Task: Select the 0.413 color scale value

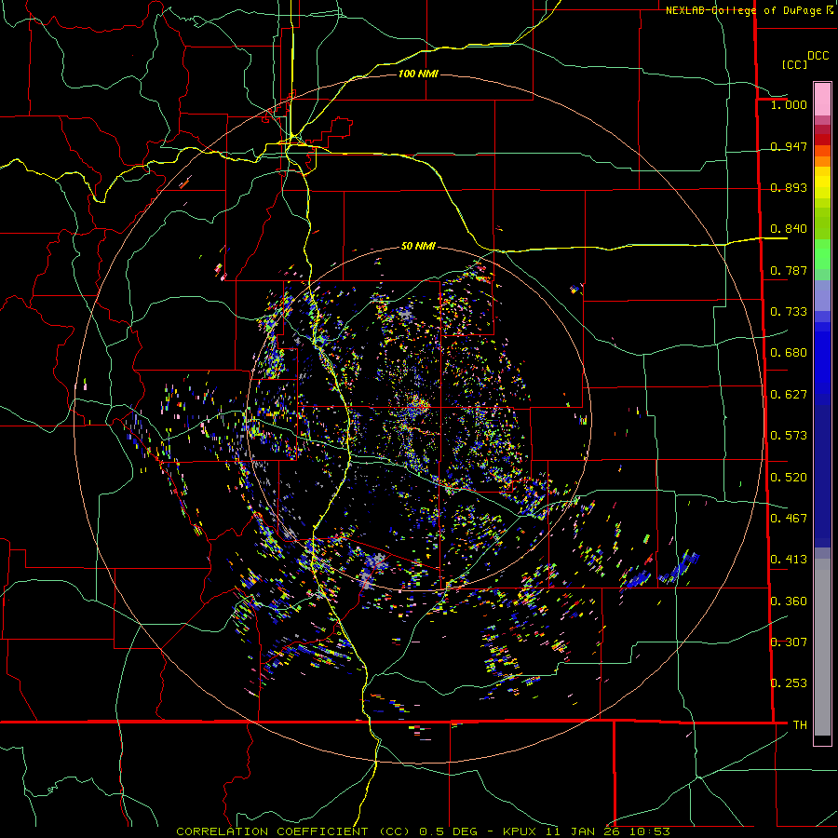Action: pyautogui.click(x=789, y=560)
